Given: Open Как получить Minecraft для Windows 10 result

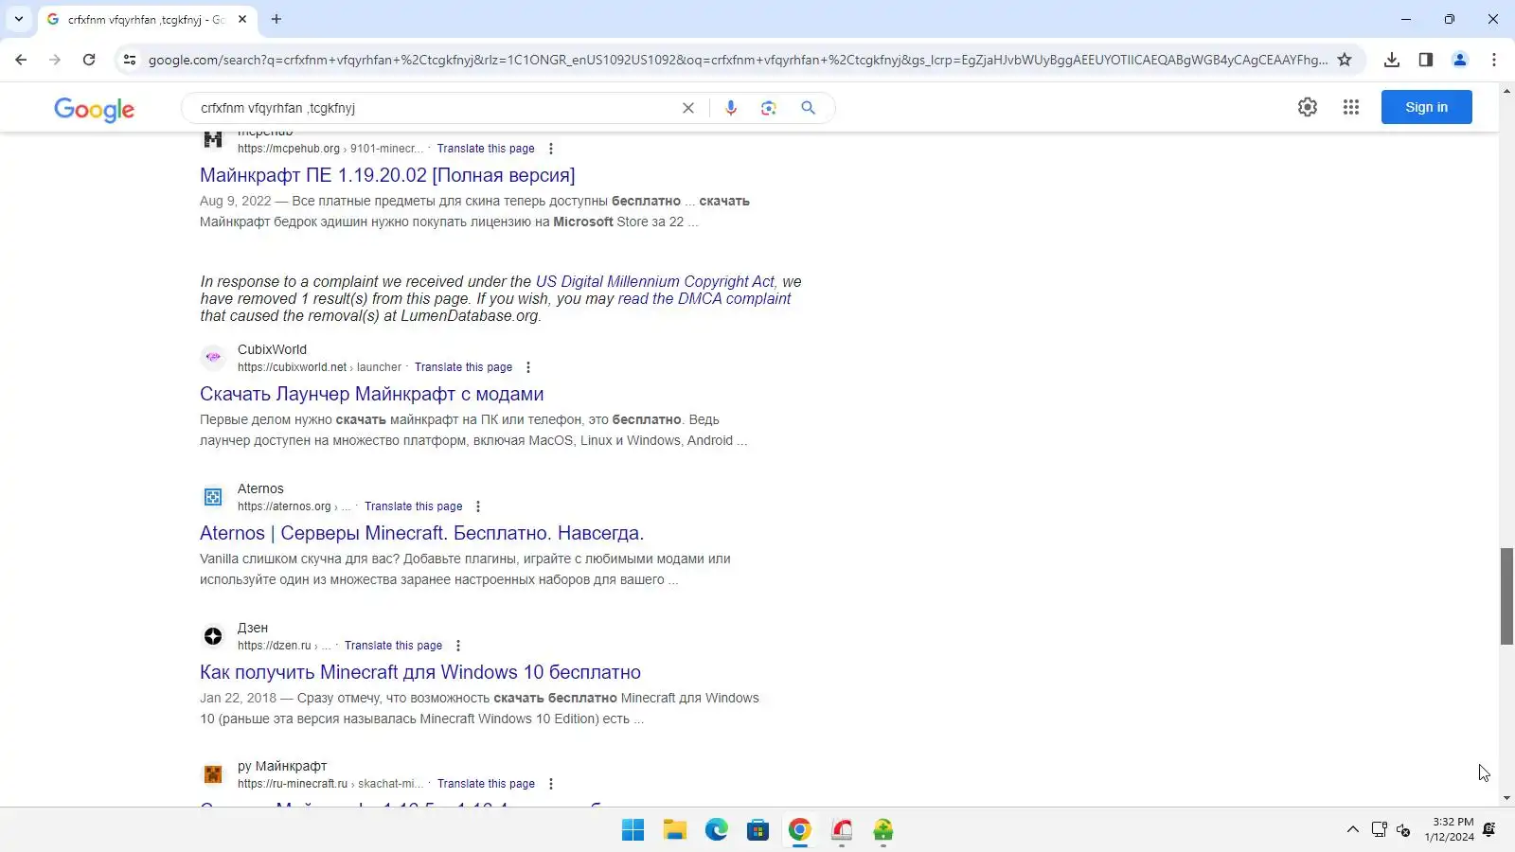Looking at the screenshot, I should (x=420, y=672).
